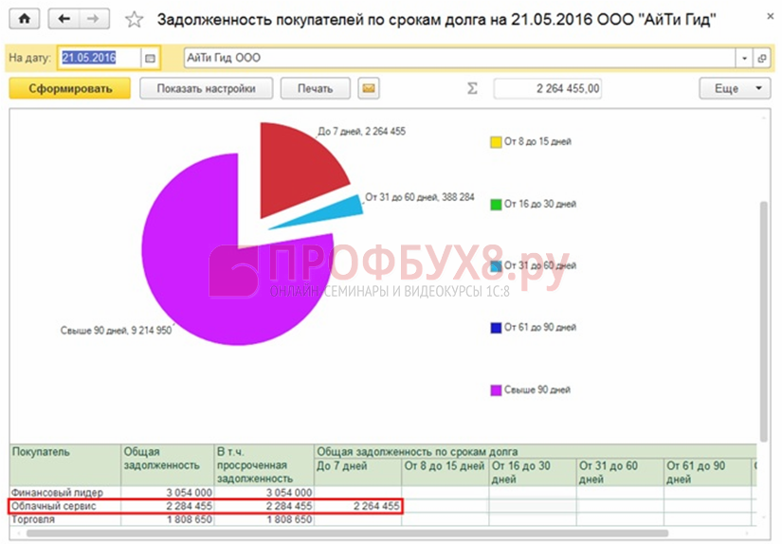
Task: Select the purple Свыше 90 дней legend swatch
Action: tap(495, 390)
